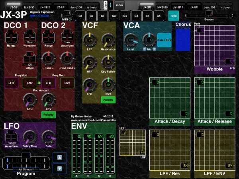
Task: Toggle the VCF Polarity button
Action: tap(108, 100)
